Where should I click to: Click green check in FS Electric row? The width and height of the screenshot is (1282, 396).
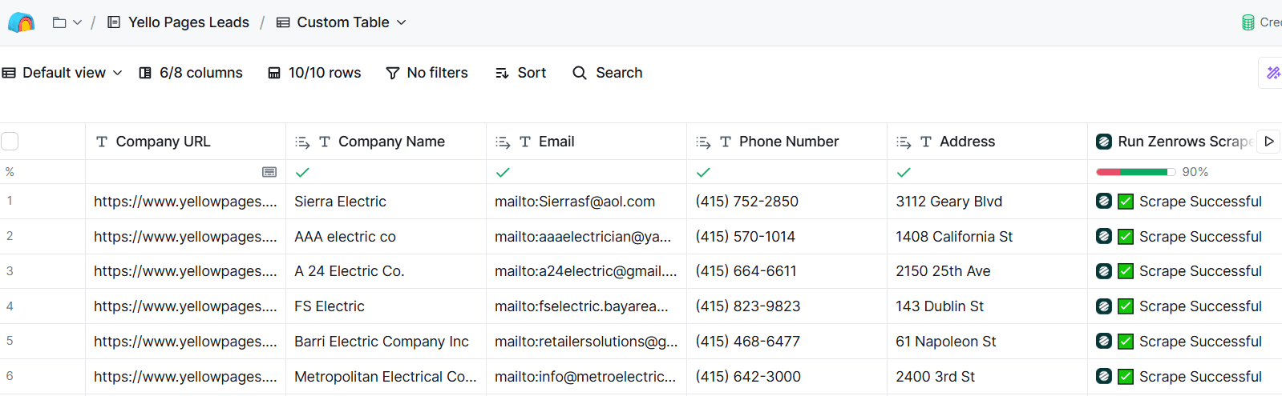click(1126, 306)
